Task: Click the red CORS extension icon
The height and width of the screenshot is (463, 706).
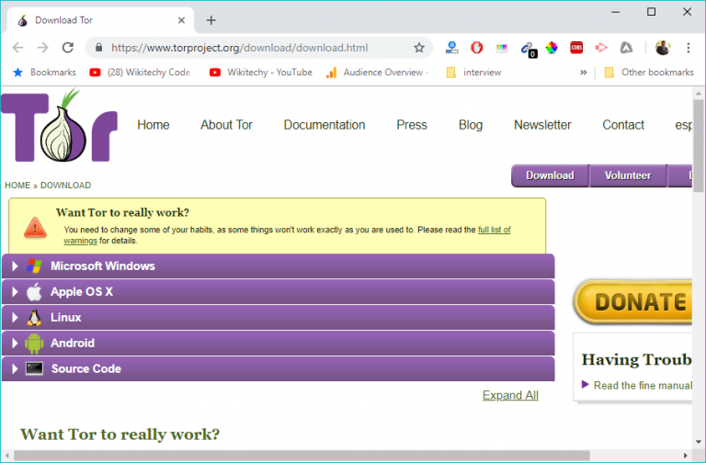Action: [576, 48]
